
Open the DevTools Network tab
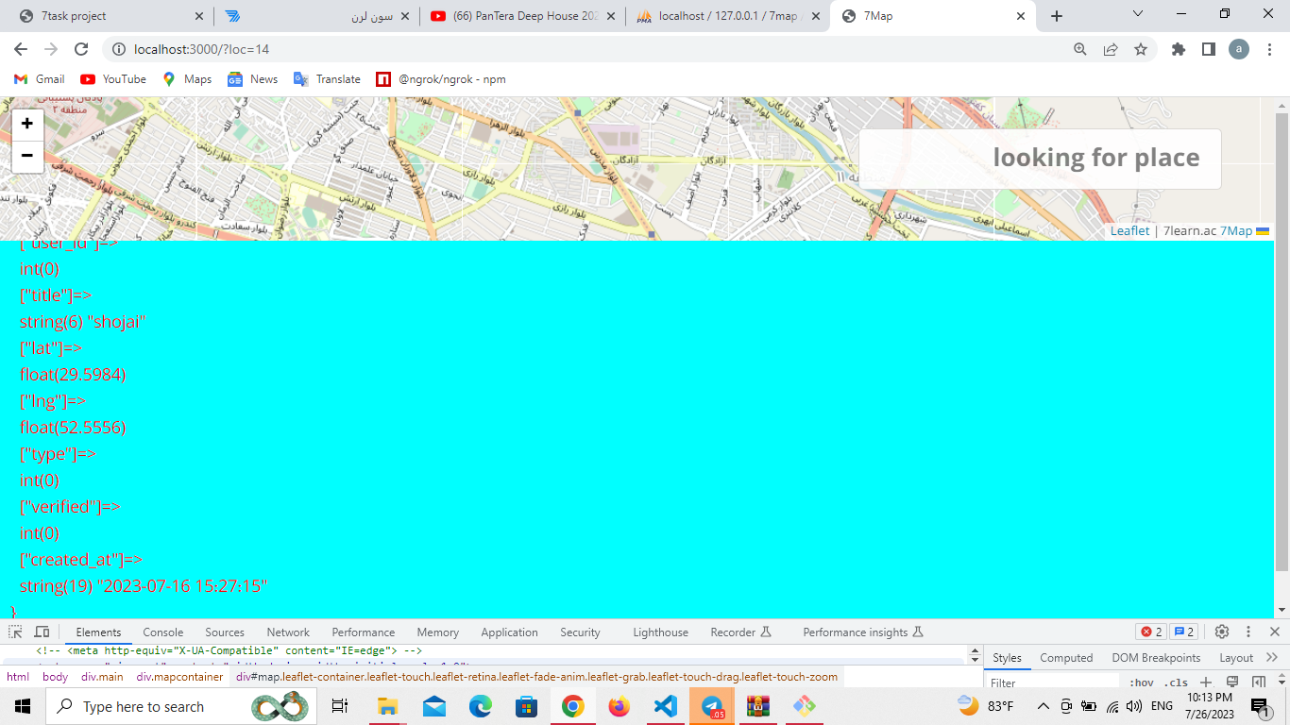coord(288,632)
